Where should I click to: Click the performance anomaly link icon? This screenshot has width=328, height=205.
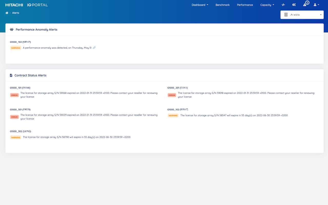(94, 48)
